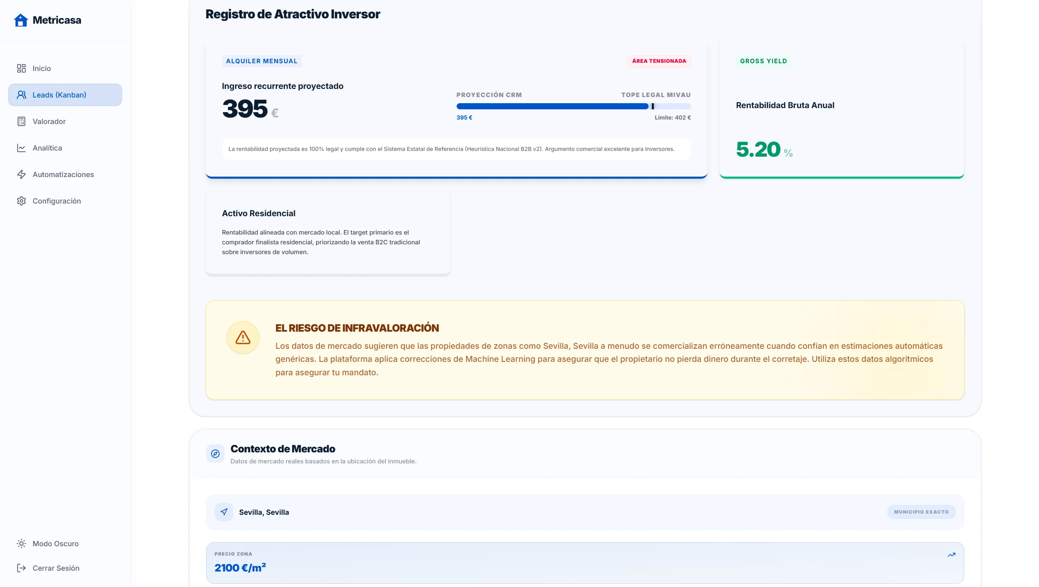Screen dimensions: 1039x587
Task: Click the Valorador calculator icon
Action: pos(21,121)
